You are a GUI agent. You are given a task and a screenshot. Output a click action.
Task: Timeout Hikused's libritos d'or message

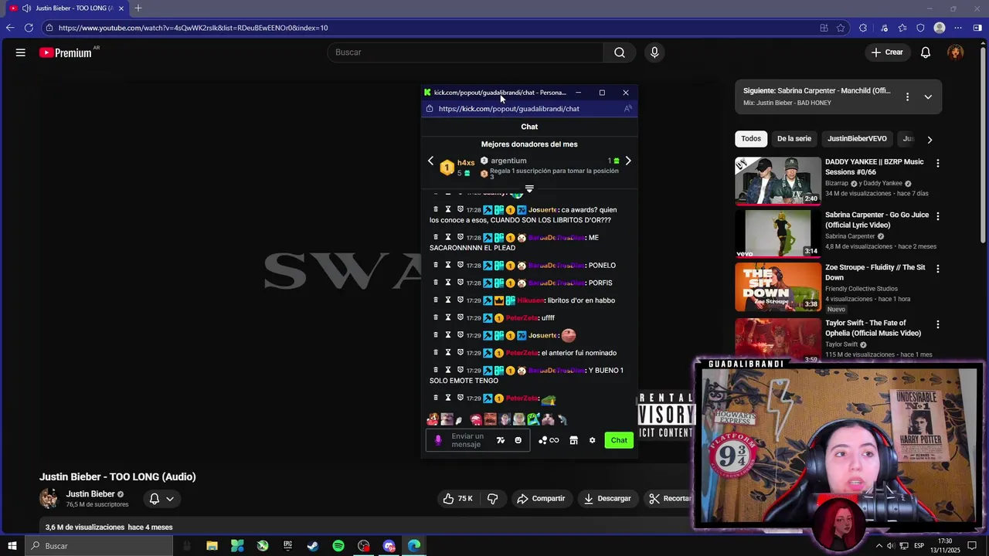pos(447,300)
